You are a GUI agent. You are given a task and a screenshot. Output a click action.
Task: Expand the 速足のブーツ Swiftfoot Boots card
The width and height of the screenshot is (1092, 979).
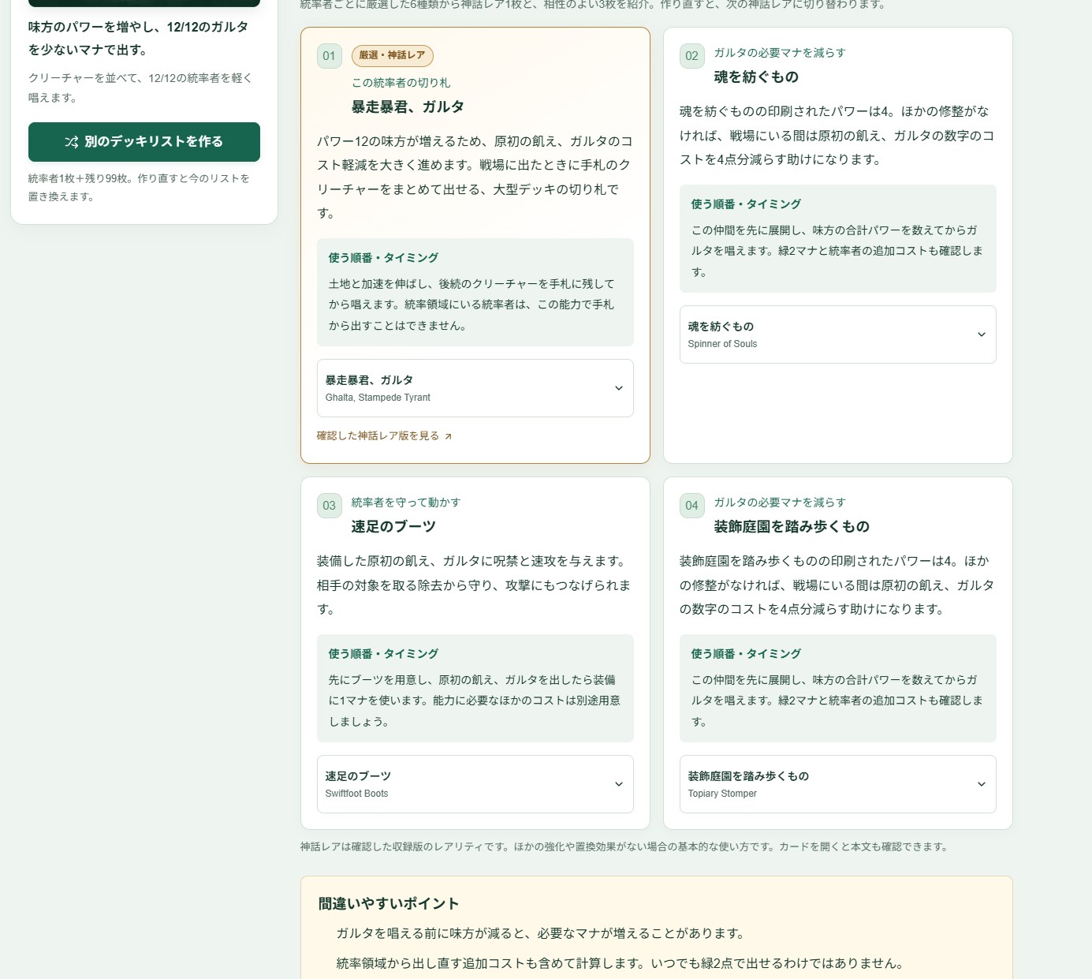[x=475, y=784]
